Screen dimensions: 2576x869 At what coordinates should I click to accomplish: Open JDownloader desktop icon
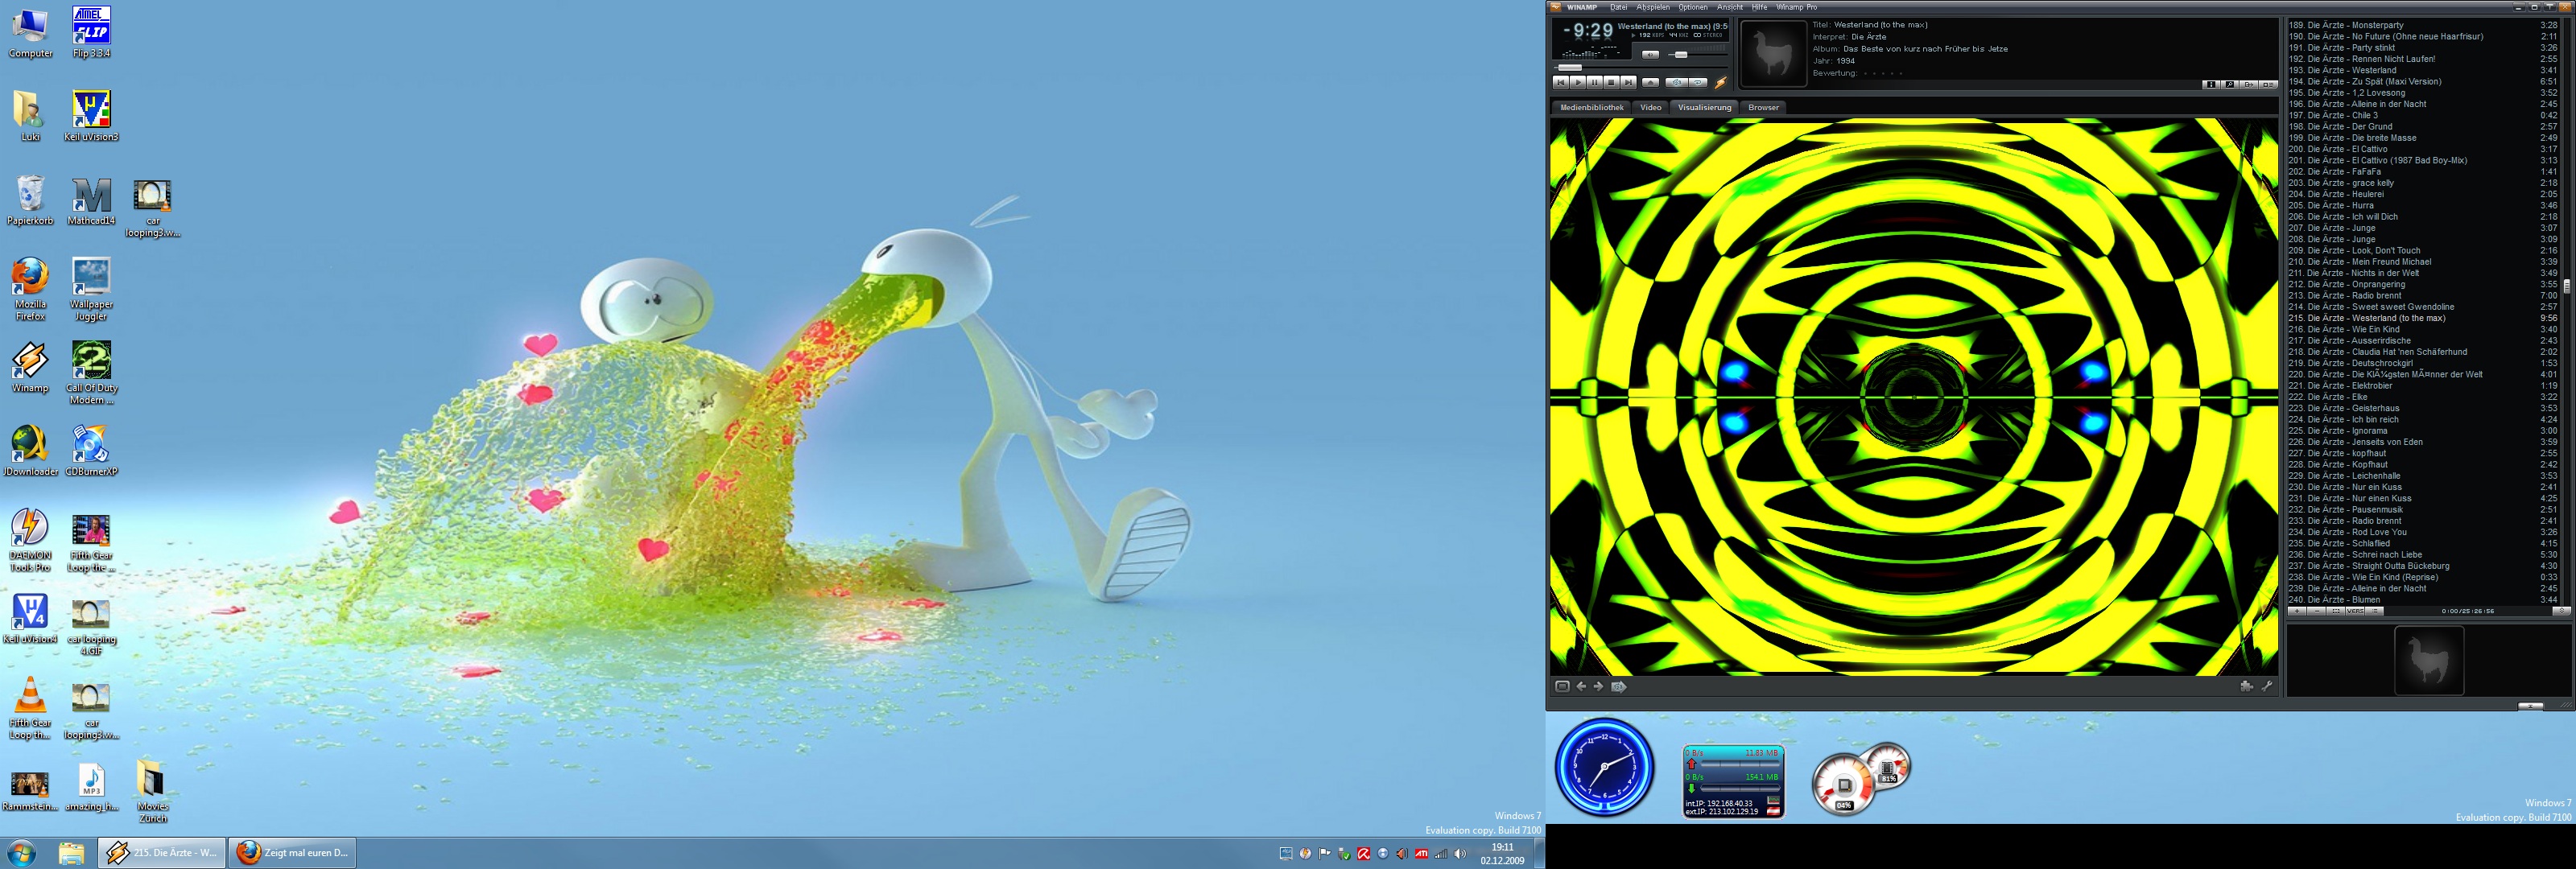coord(30,451)
